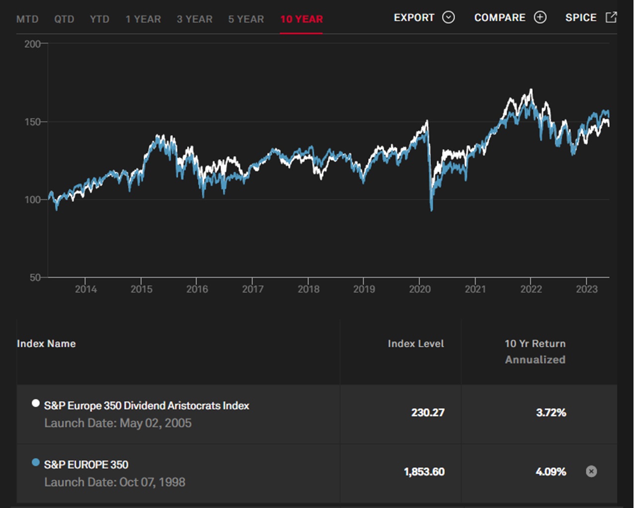Image resolution: width=636 pixels, height=508 pixels.
Task: Switch chart to 1 YEAR range
Action: pyautogui.click(x=143, y=19)
